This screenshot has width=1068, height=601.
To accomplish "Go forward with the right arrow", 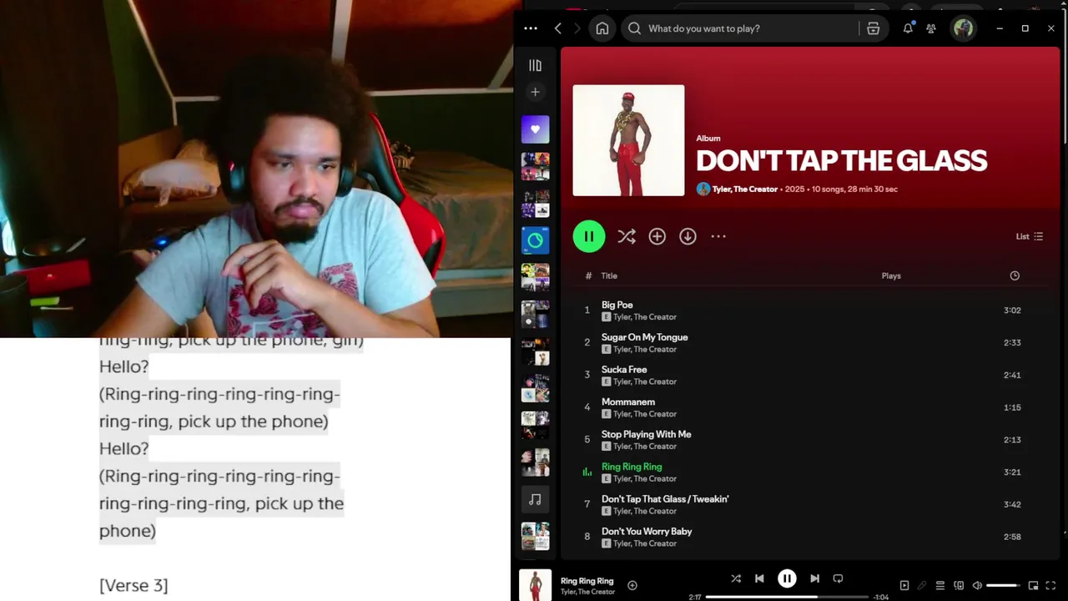I will click(x=577, y=28).
